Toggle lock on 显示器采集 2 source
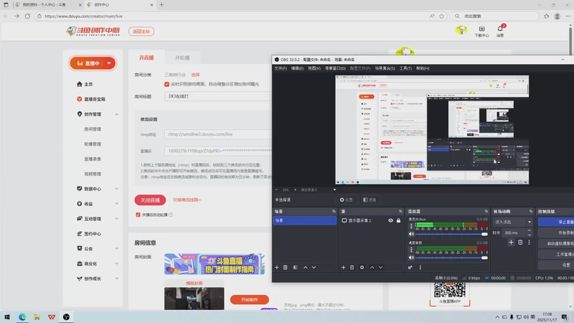 tap(398, 220)
